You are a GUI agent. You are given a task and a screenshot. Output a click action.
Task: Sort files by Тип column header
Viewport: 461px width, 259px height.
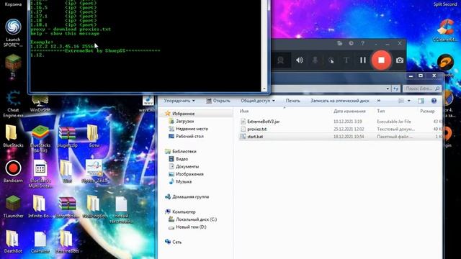(381, 111)
